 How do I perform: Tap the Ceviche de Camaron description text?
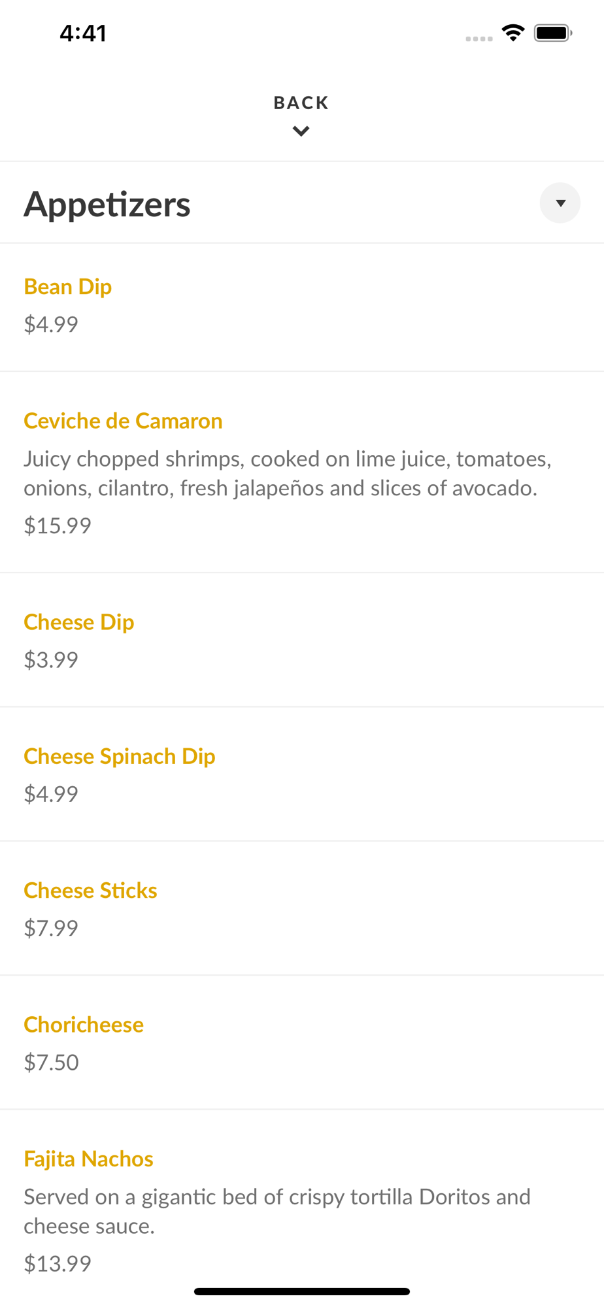tap(288, 473)
